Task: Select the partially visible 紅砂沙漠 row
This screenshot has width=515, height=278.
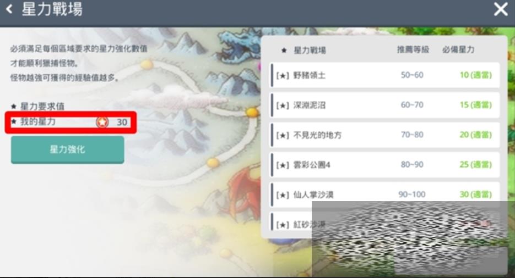Action: [x=385, y=223]
